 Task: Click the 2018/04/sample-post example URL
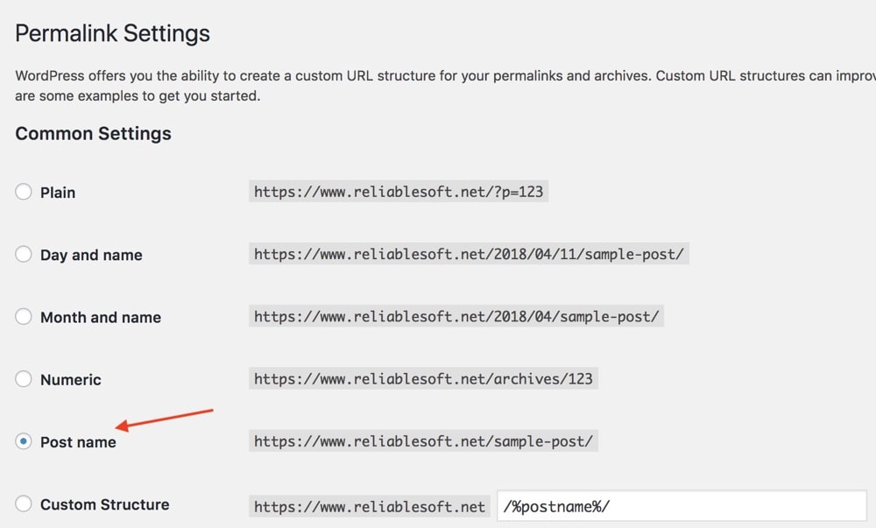point(456,317)
